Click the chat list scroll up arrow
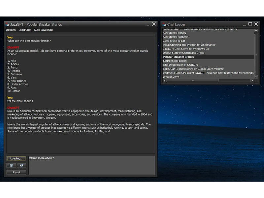Image resolution: width=264 pixels, height=198 pixels. [x=256, y=30]
